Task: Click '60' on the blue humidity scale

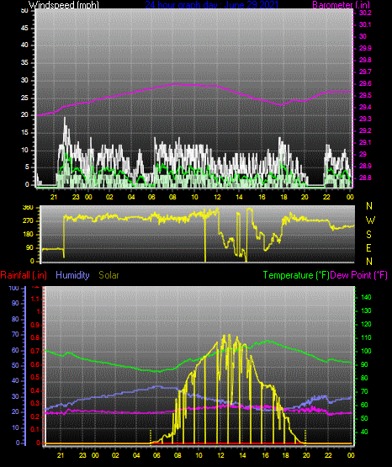Action: tap(15, 350)
